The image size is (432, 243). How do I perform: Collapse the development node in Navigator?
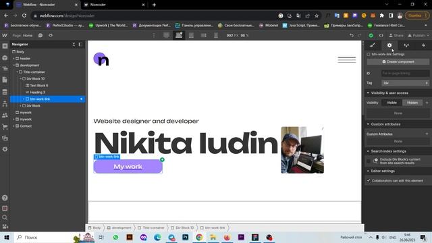coord(13,65)
